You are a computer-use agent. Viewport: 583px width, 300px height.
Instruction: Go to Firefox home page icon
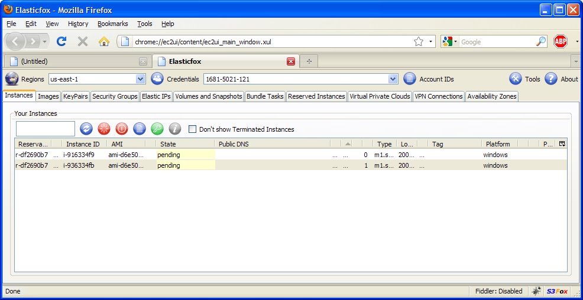(x=103, y=41)
